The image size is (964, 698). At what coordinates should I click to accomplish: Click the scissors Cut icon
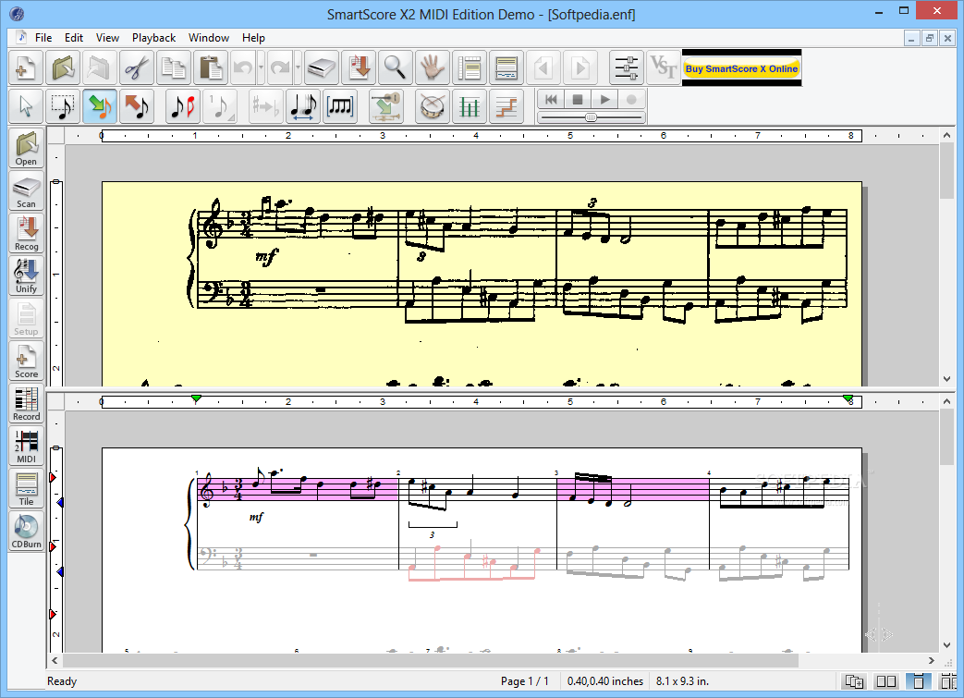(137, 67)
